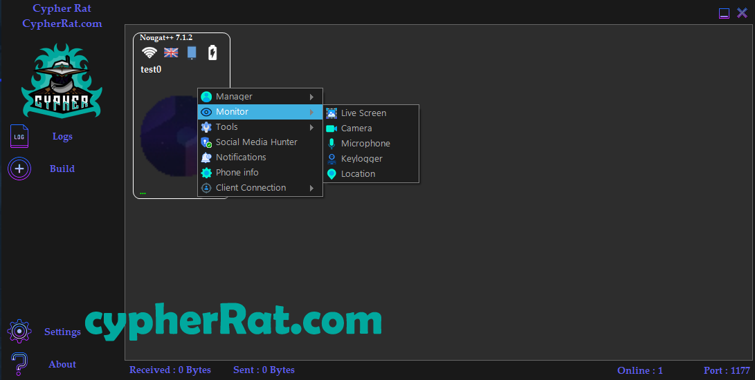Click the Build plus-circle icon
755x380 pixels.
click(x=19, y=169)
